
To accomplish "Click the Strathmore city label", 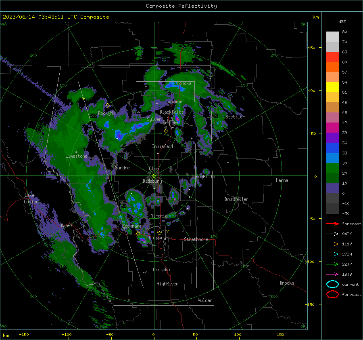I will (x=196, y=239).
